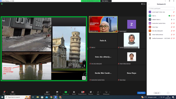Screen dimensions: 176x99
Task: Expand chat options arrow next to Chat
Action: [x=60, y=92]
